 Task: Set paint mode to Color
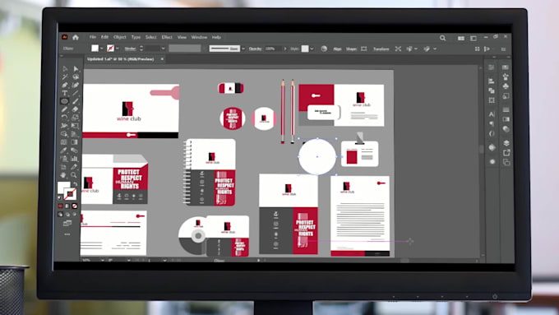(60, 206)
